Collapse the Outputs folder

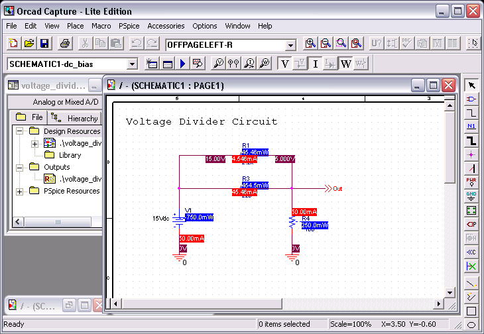click(x=19, y=168)
